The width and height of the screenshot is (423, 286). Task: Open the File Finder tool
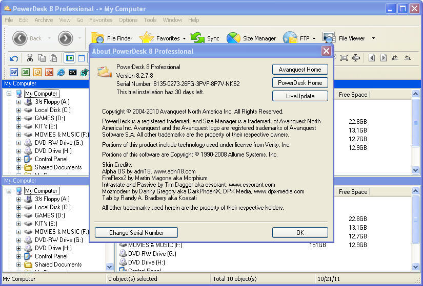112,38
